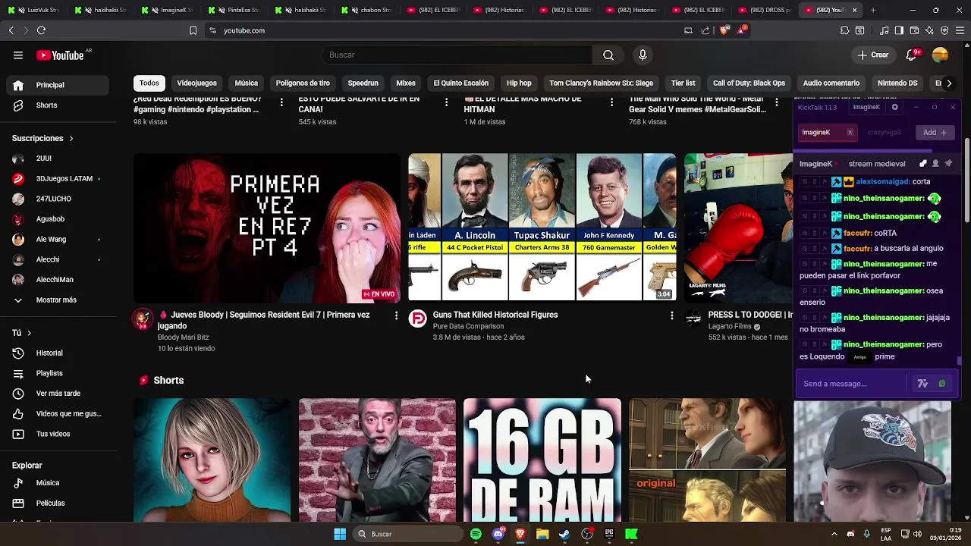Reload the page
This screenshot has width=971, height=546.
pyautogui.click(x=41, y=30)
